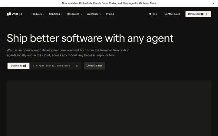Click the Warp logo icon
This screenshot has width=218, height=136.
click(x=8, y=14)
